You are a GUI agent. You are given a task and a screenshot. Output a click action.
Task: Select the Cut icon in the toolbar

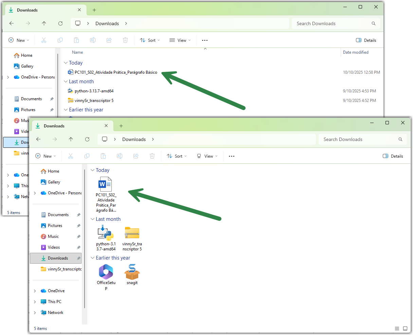[x=71, y=156]
